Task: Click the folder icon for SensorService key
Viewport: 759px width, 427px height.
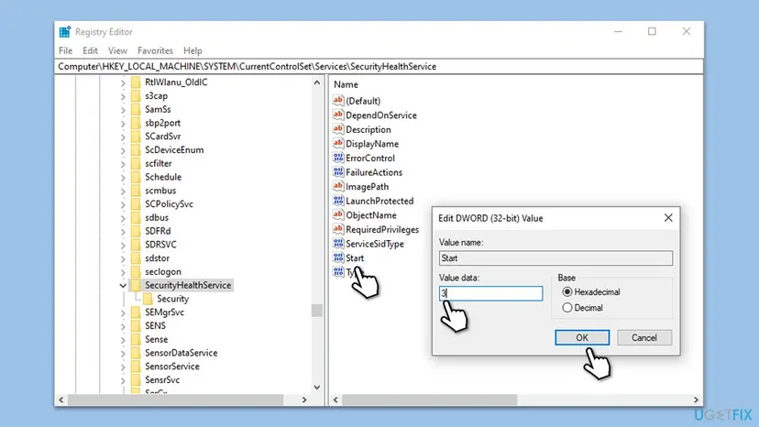Action: (136, 367)
